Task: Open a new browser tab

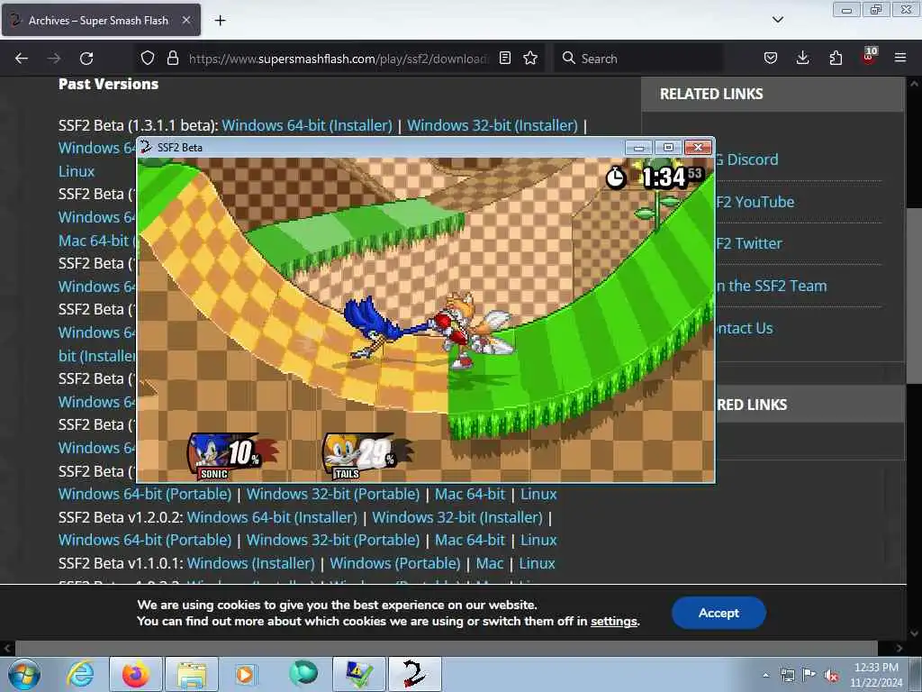Action: (x=220, y=21)
